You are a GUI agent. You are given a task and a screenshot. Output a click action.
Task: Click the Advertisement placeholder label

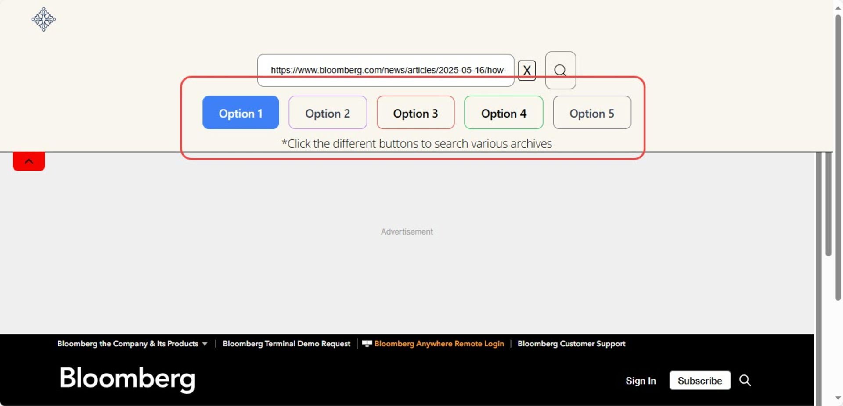point(407,231)
